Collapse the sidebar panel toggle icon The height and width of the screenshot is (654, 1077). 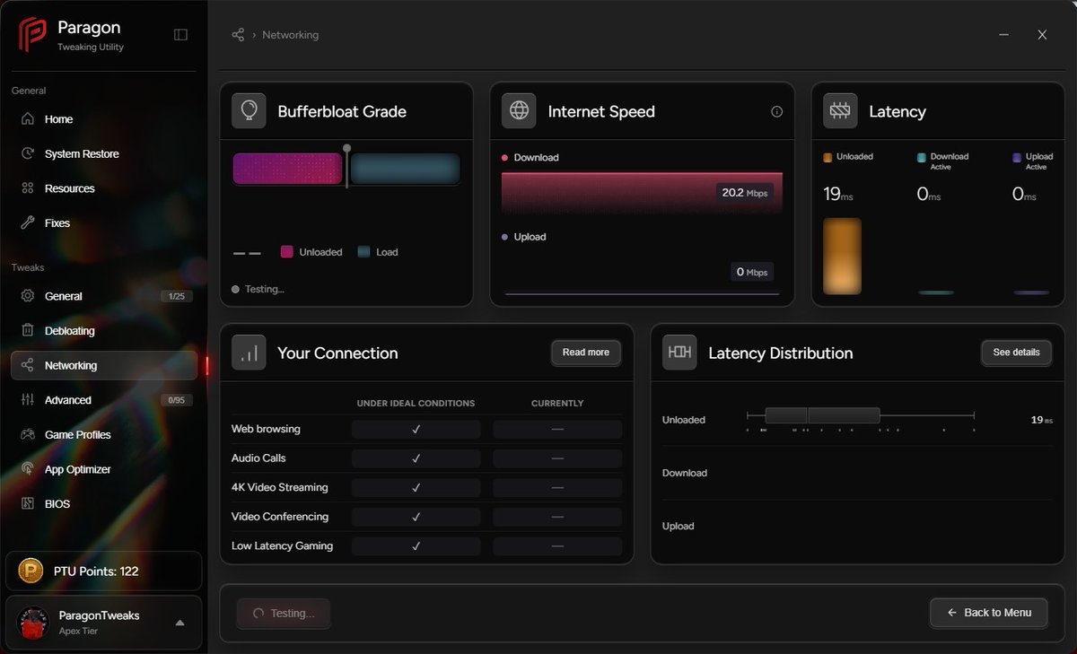click(180, 35)
